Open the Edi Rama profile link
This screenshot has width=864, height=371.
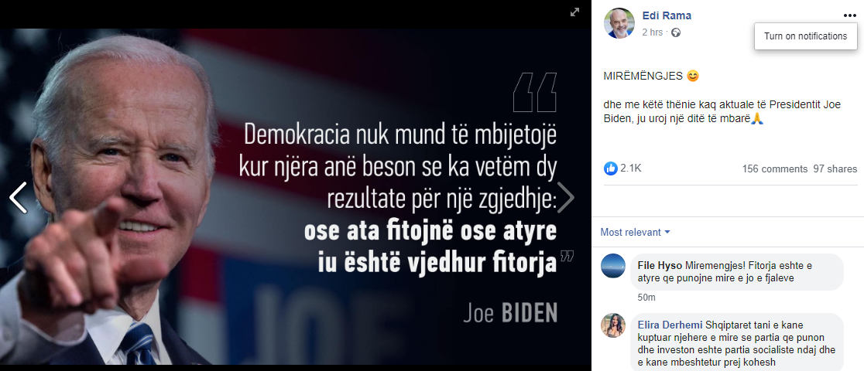click(x=667, y=15)
